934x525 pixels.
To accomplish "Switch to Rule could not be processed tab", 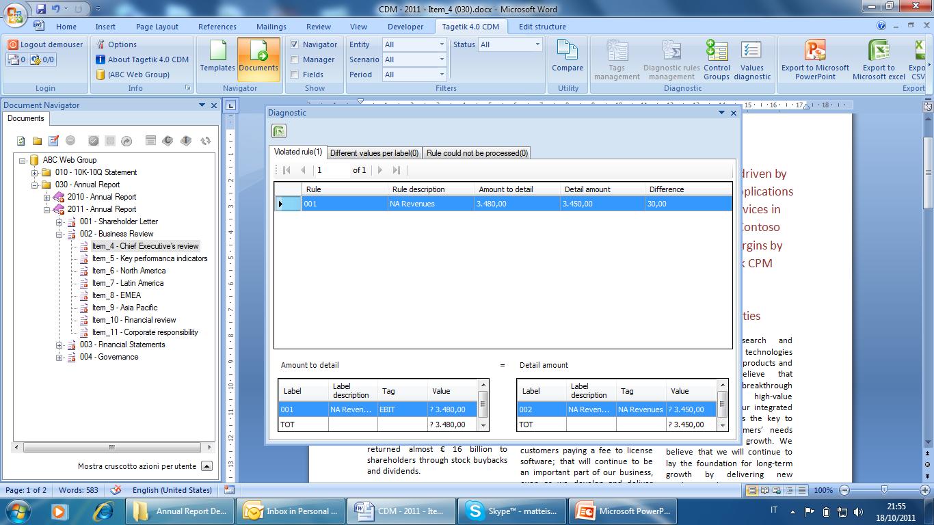I will [x=477, y=153].
